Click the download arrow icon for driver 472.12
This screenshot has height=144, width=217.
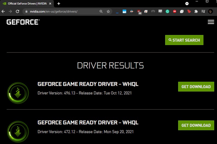tap(18, 132)
